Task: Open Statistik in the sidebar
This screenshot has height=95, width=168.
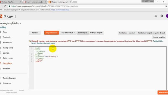Action: 7,37
